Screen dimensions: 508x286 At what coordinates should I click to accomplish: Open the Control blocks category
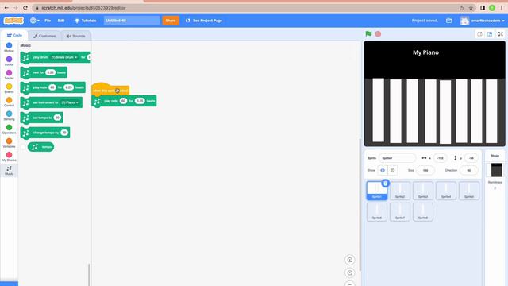[9, 102]
